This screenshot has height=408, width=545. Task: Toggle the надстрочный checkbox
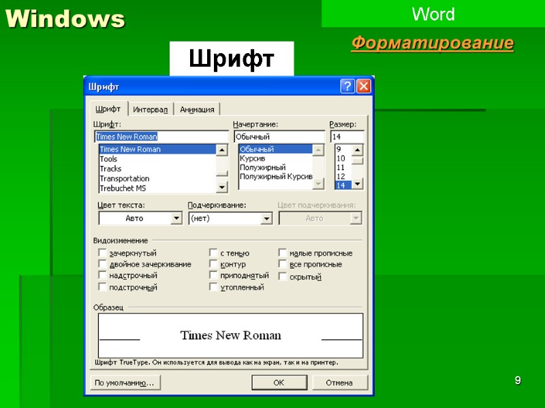[102, 275]
